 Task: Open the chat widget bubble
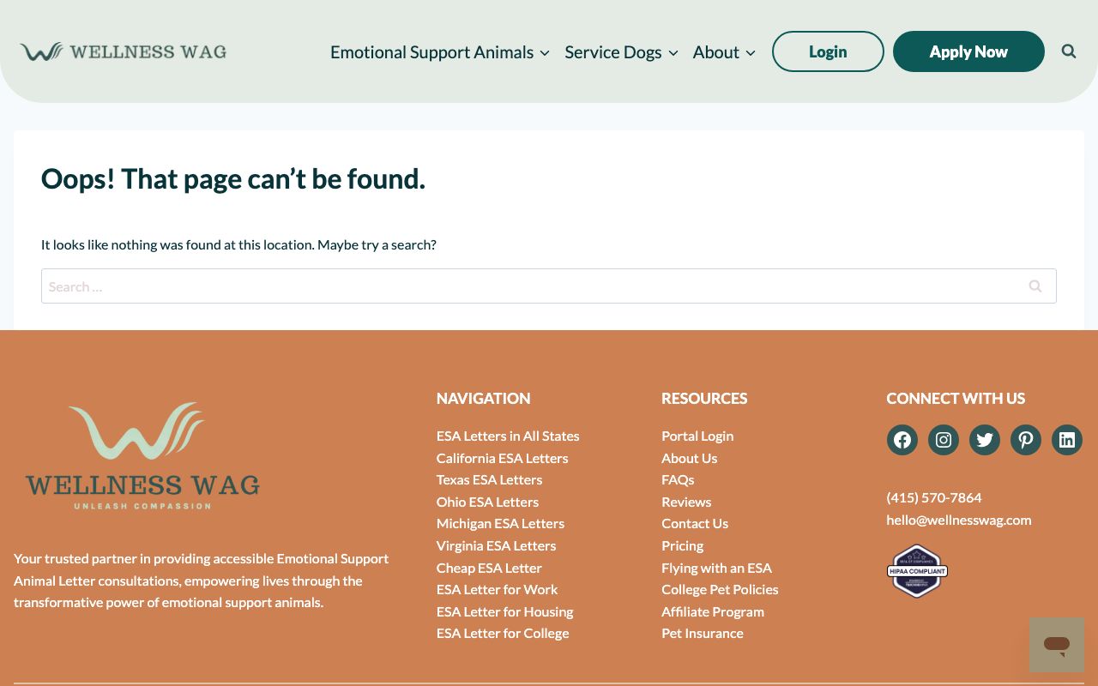[1056, 645]
